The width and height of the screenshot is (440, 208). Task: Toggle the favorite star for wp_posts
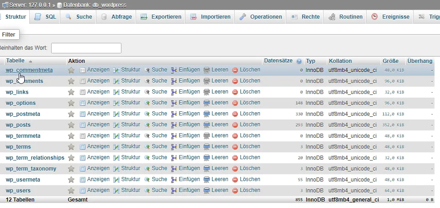[71, 125]
